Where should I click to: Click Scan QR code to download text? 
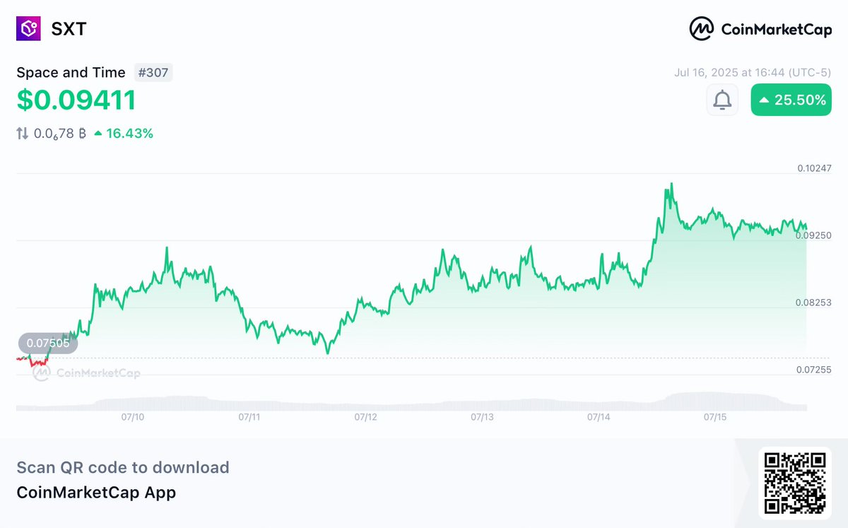(x=123, y=467)
